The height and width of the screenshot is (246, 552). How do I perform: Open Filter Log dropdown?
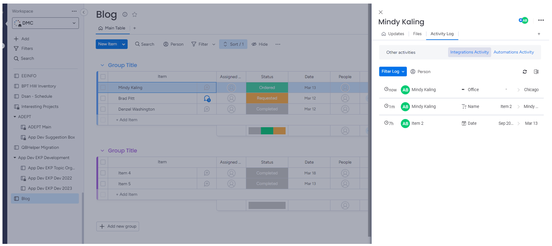(x=393, y=71)
